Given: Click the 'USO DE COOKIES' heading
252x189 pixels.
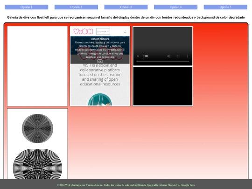Looking at the screenshot, I should click(x=100, y=39).
